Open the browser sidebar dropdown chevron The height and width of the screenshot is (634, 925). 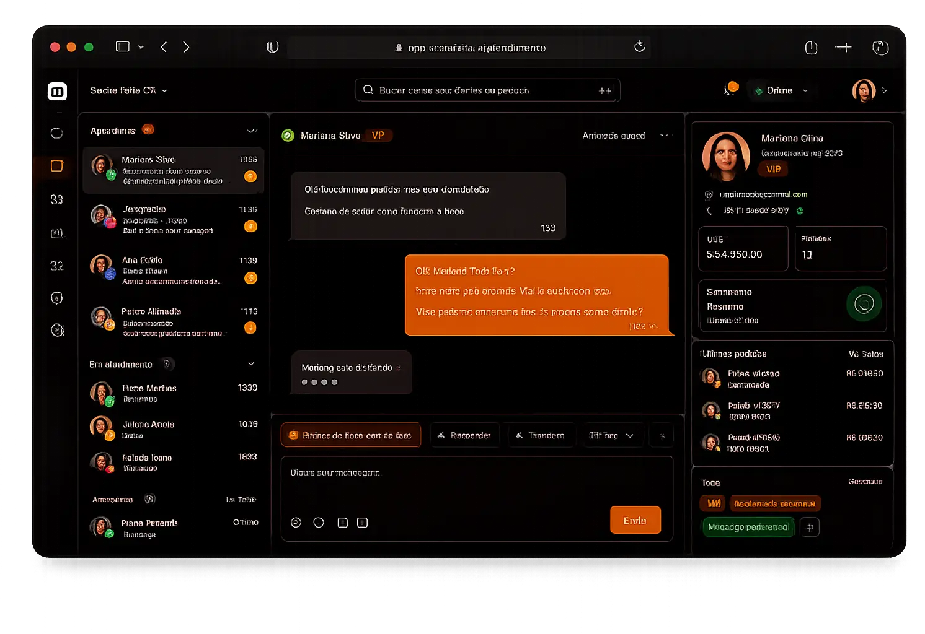pyautogui.click(x=141, y=47)
